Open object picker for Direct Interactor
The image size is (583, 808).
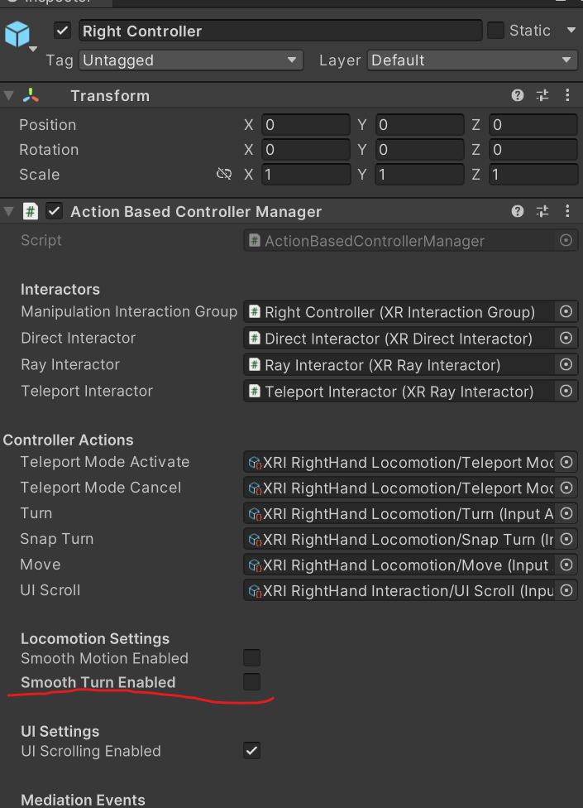566,339
